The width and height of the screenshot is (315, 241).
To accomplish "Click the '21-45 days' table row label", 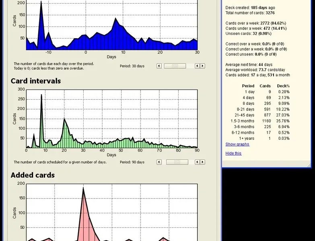I will [x=245, y=115].
